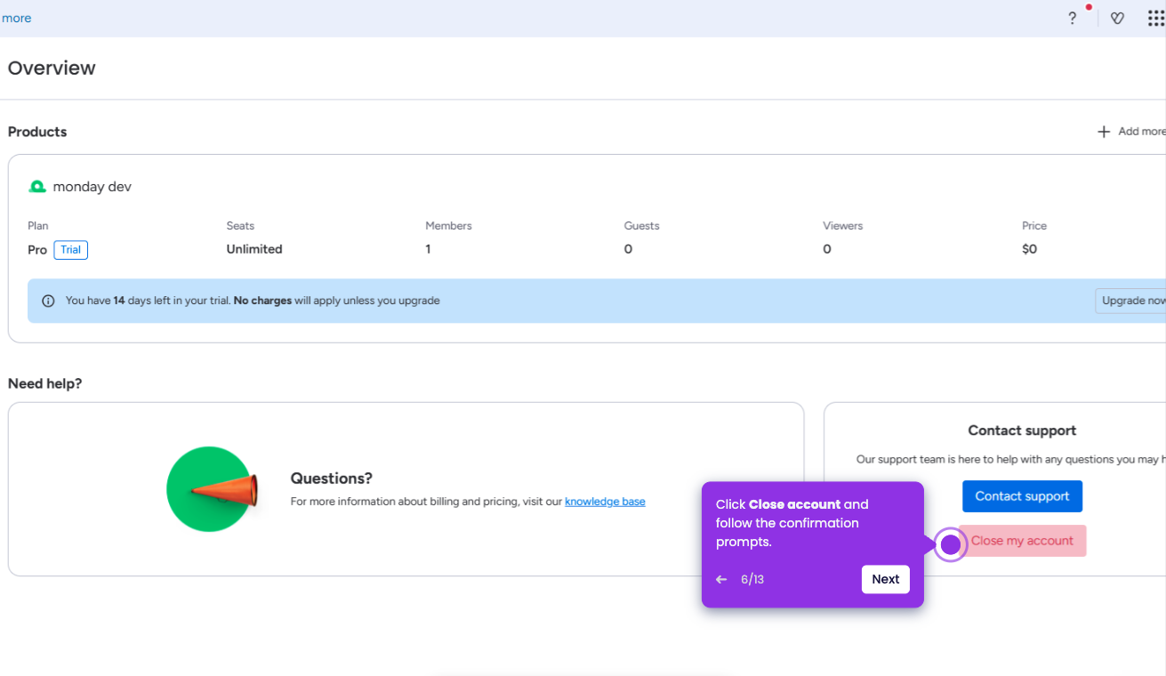Click the Trial plan badge
The height and width of the screenshot is (676, 1166).
point(71,250)
